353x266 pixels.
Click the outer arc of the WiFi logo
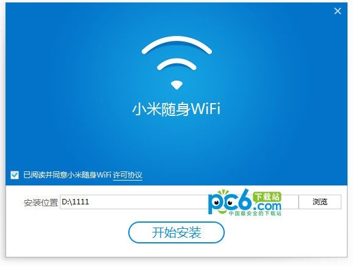coord(176,45)
